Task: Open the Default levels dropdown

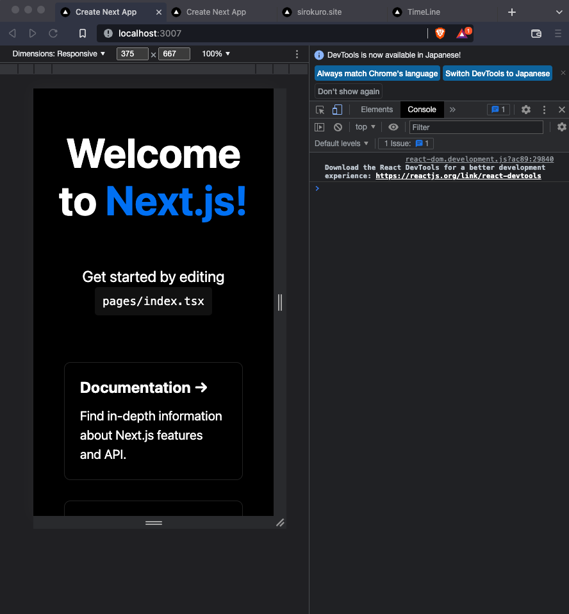Action: (342, 144)
